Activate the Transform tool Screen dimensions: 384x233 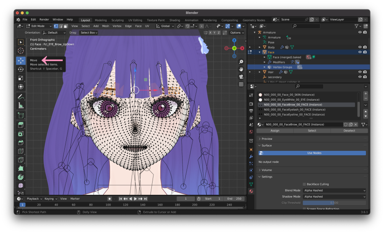click(21, 87)
